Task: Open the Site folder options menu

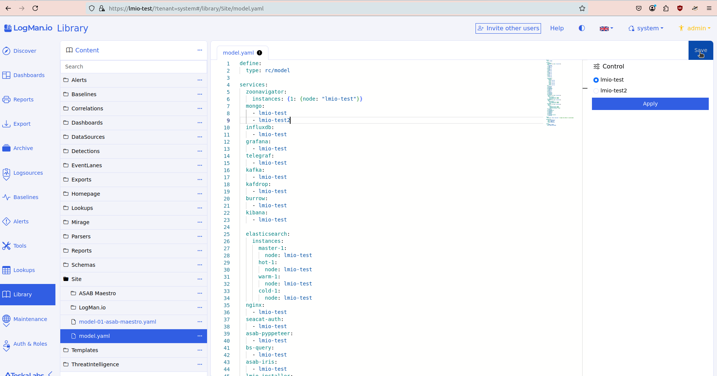Action: pyautogui.click(x=200, y=279)
